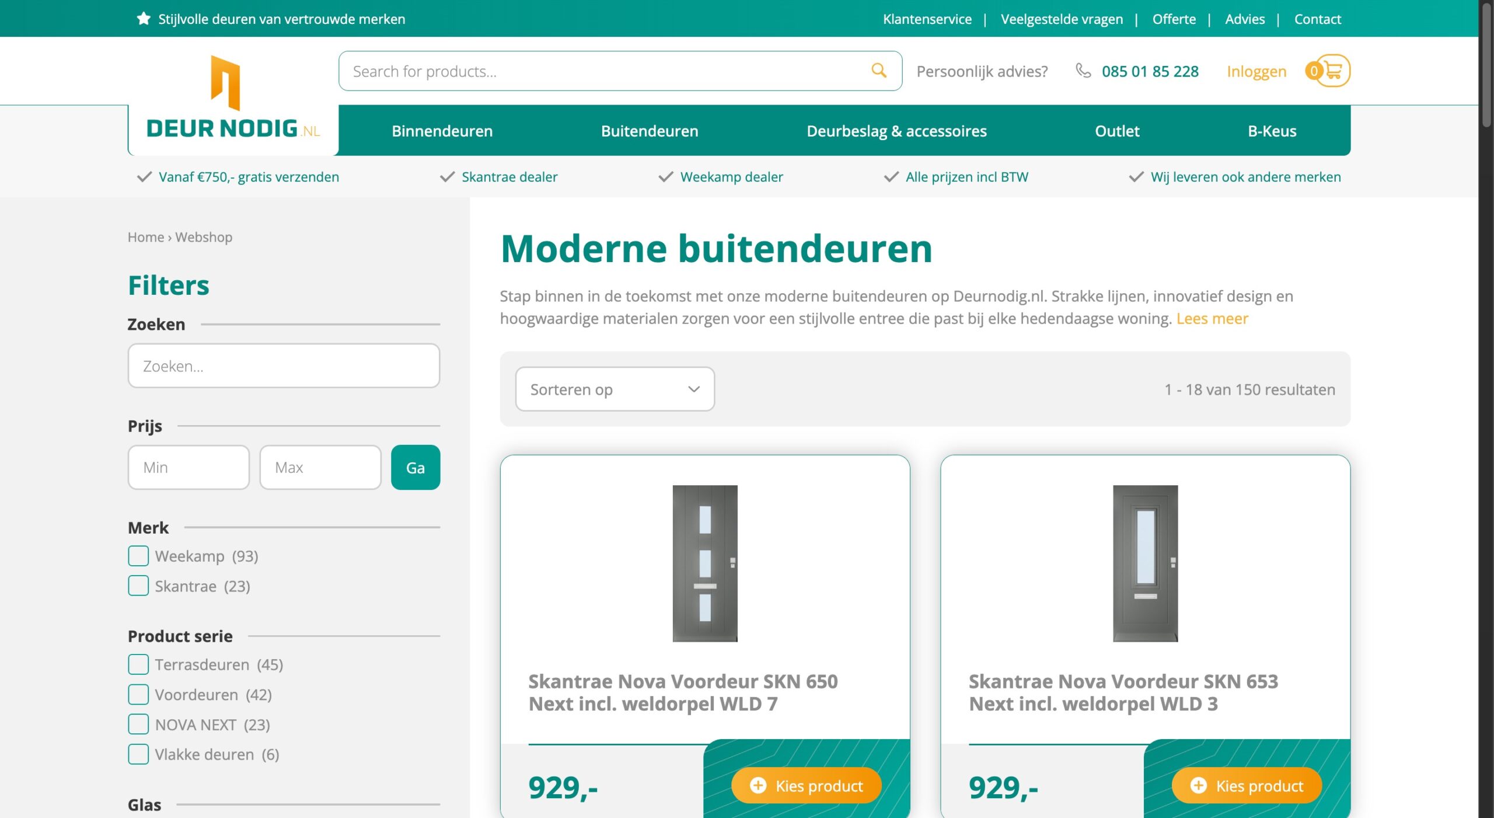Click the Min price field
Viewport: 1494px width, 818px height.
coord(189,467)
